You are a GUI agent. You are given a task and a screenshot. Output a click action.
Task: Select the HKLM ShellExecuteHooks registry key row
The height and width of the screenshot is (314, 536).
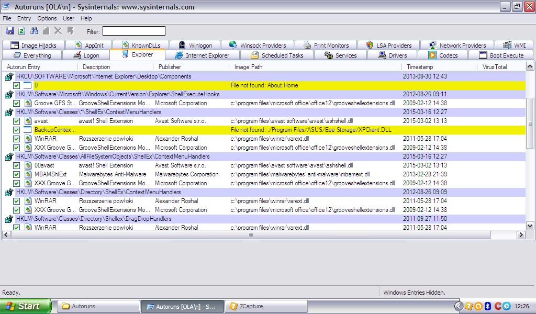coord(270,94)
